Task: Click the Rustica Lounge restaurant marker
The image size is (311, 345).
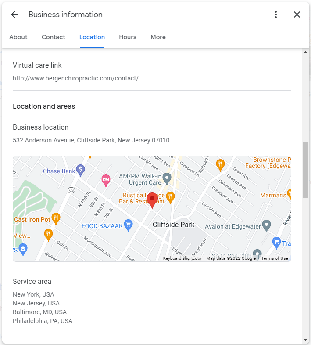Action: [x=170, y=197]
